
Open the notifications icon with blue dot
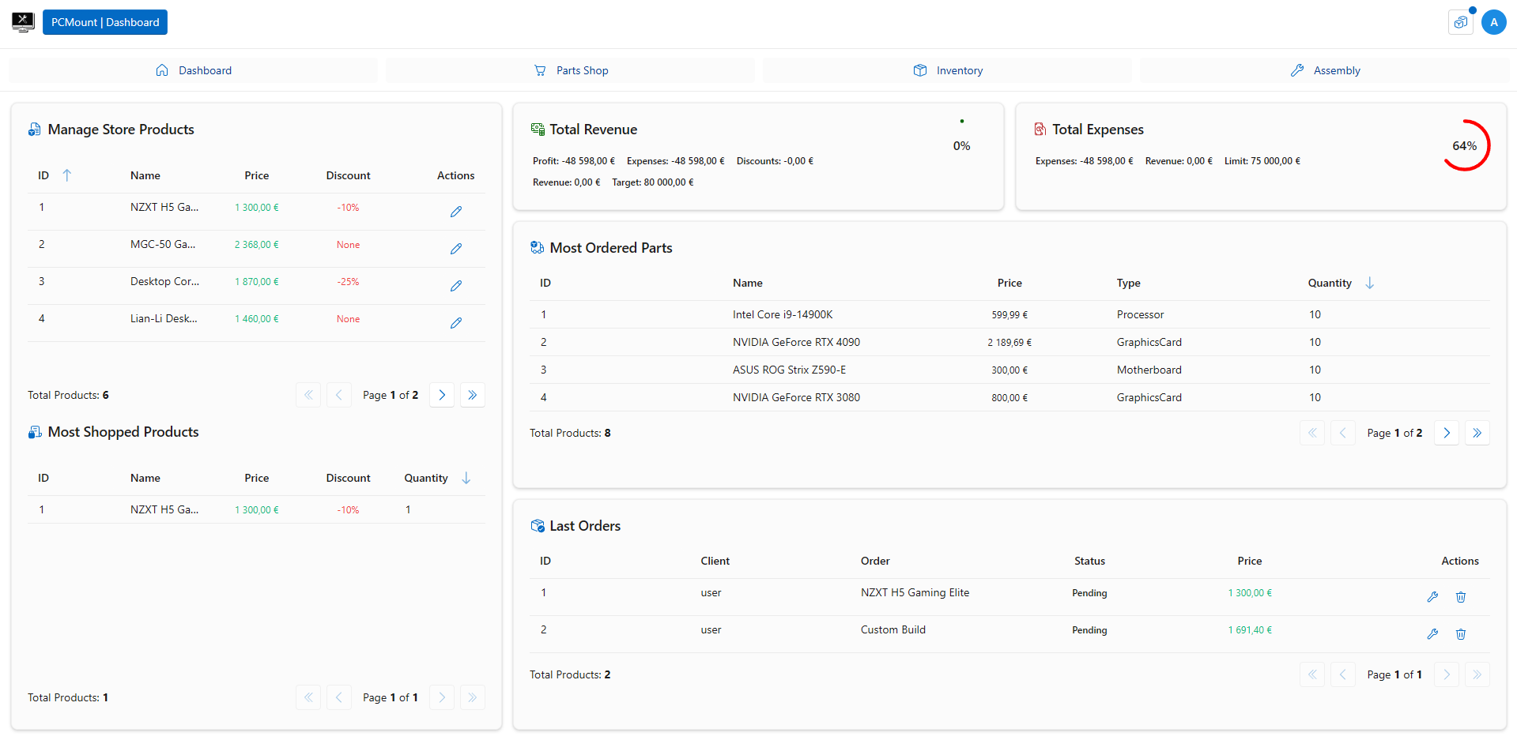[x=1461, y=22]
